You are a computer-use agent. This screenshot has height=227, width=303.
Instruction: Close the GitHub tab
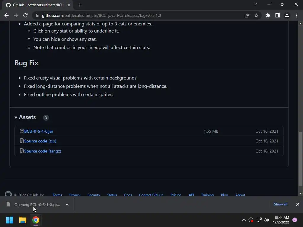click(69, 5)
